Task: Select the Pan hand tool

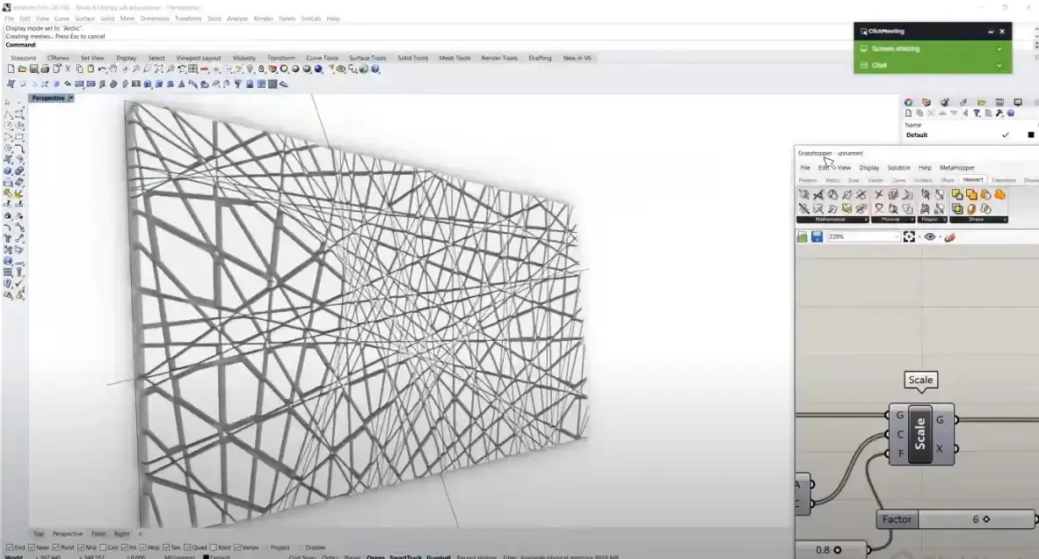Action: pyautogui.click(x=113, y=69)
